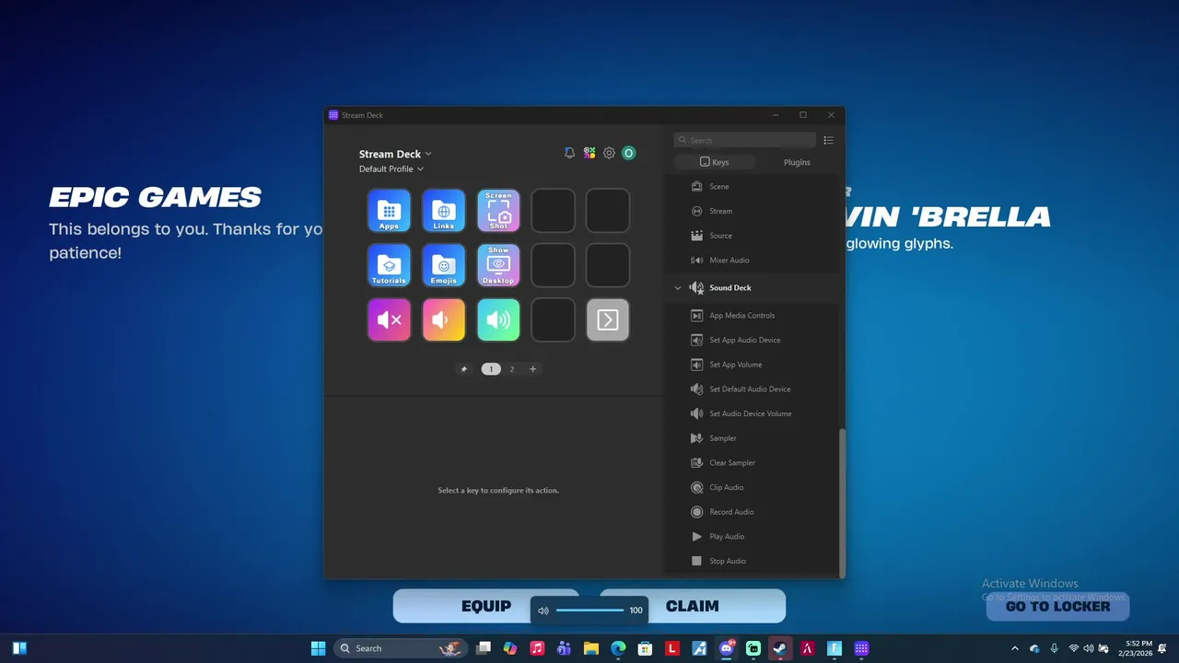Click the Play Audio triangle icon
1179x663 pixels.
[x=697, y=536]
